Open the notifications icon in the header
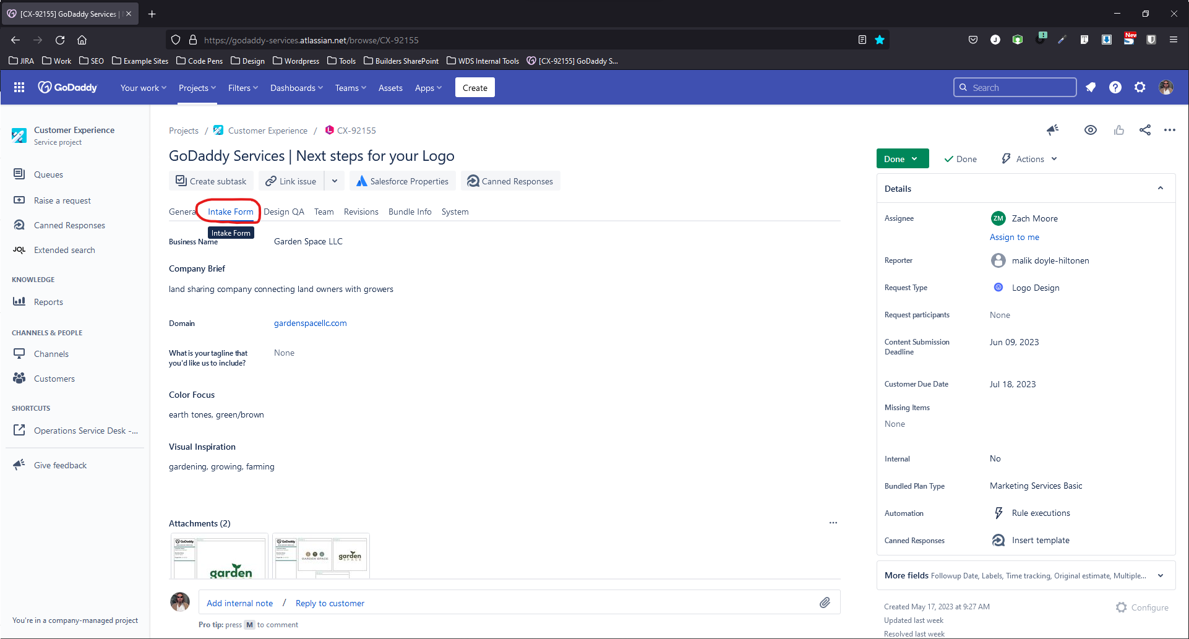Image resolution: width=1189 pixels, height=639 pixels. (1091, 88)
